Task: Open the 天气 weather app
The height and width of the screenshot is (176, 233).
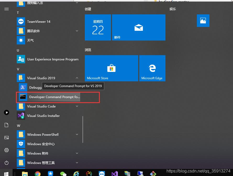Action: coord(48,40)
